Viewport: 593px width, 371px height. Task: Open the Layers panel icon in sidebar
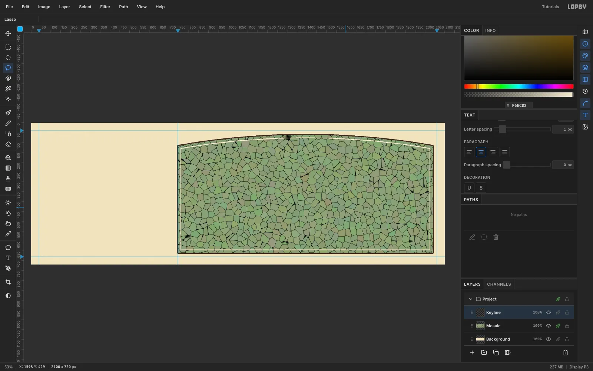585,68
